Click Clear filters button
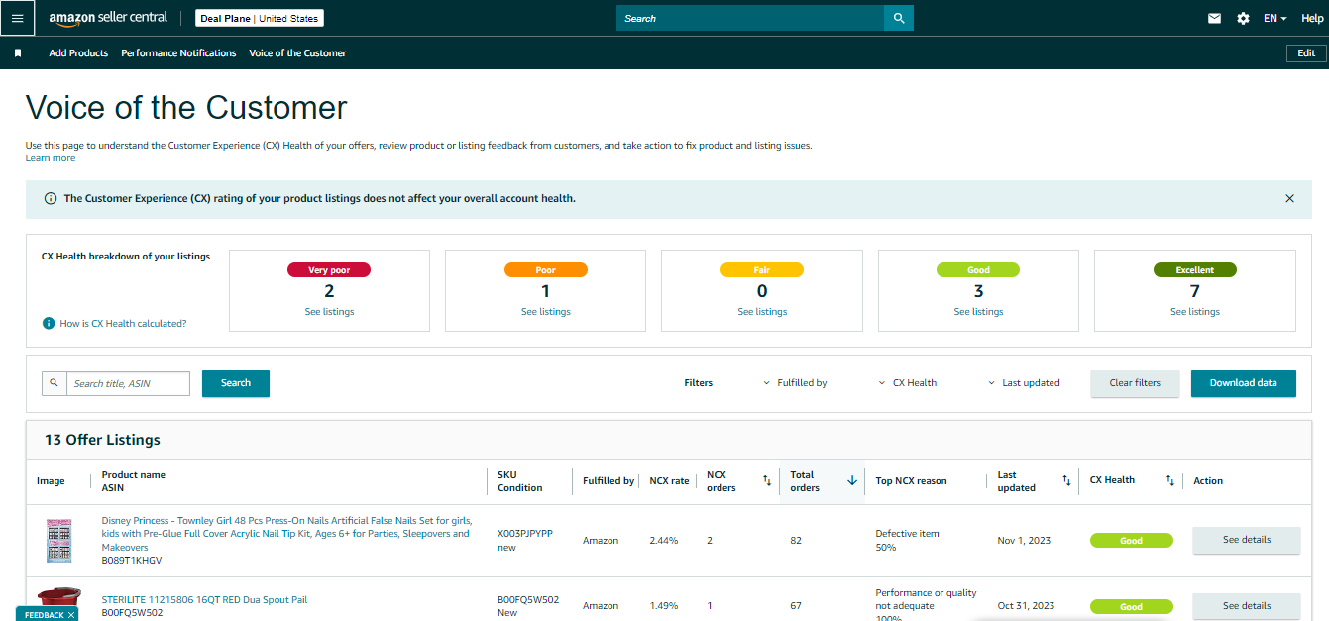 pyautogui.click(x=1135, y=383)
